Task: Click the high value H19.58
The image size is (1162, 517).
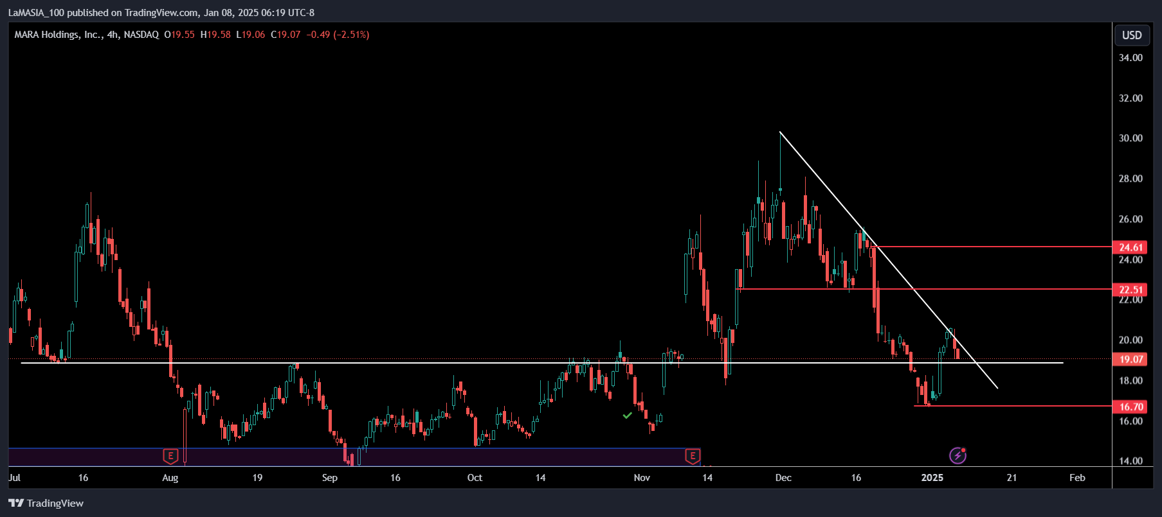Action: [215, 35]
